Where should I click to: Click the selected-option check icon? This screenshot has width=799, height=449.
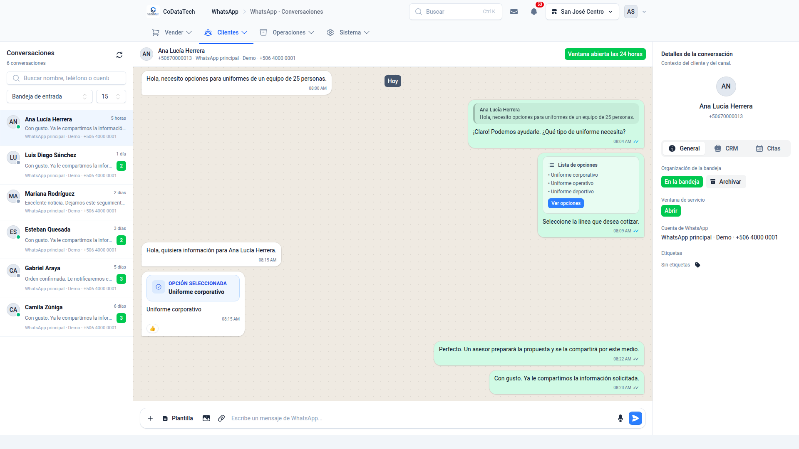point(159,287)
